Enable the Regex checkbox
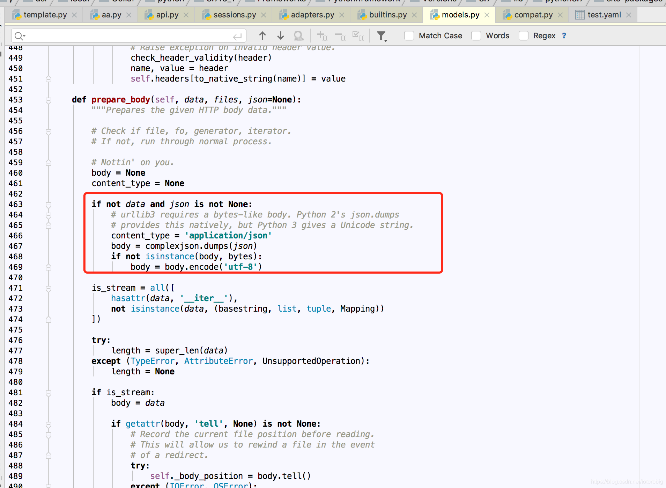 click(x=524, y=36)
